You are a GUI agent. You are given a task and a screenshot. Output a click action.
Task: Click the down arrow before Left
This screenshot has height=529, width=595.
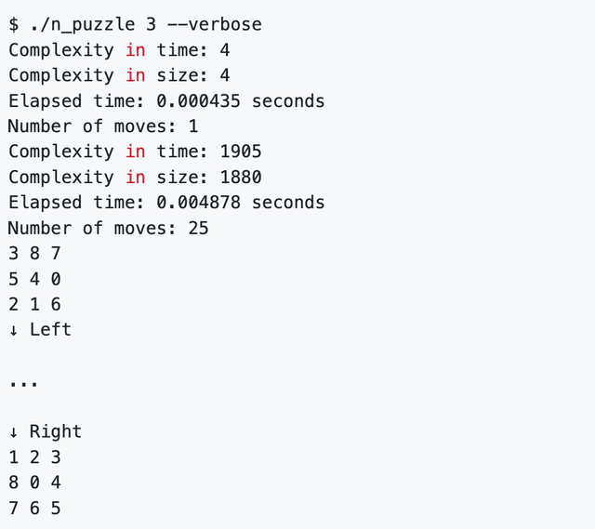14,330
